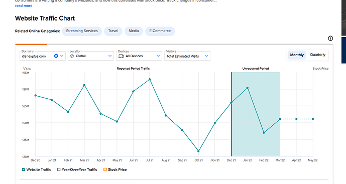Select the Monthly view tab
Screen dimensions: 346x184
(x=297, y=55)
